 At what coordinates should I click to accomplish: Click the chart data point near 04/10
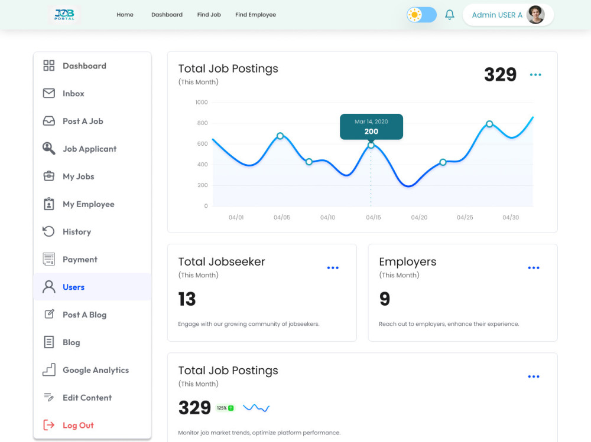pos(309,162)
